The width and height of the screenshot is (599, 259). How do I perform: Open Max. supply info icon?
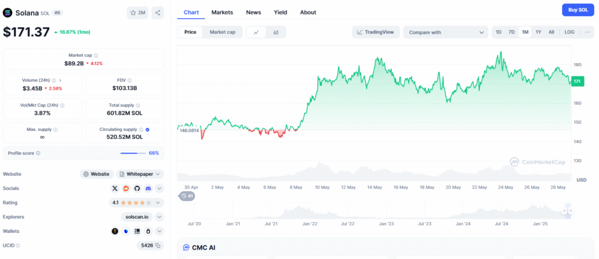pyautogui.click(x=56, y=130)
